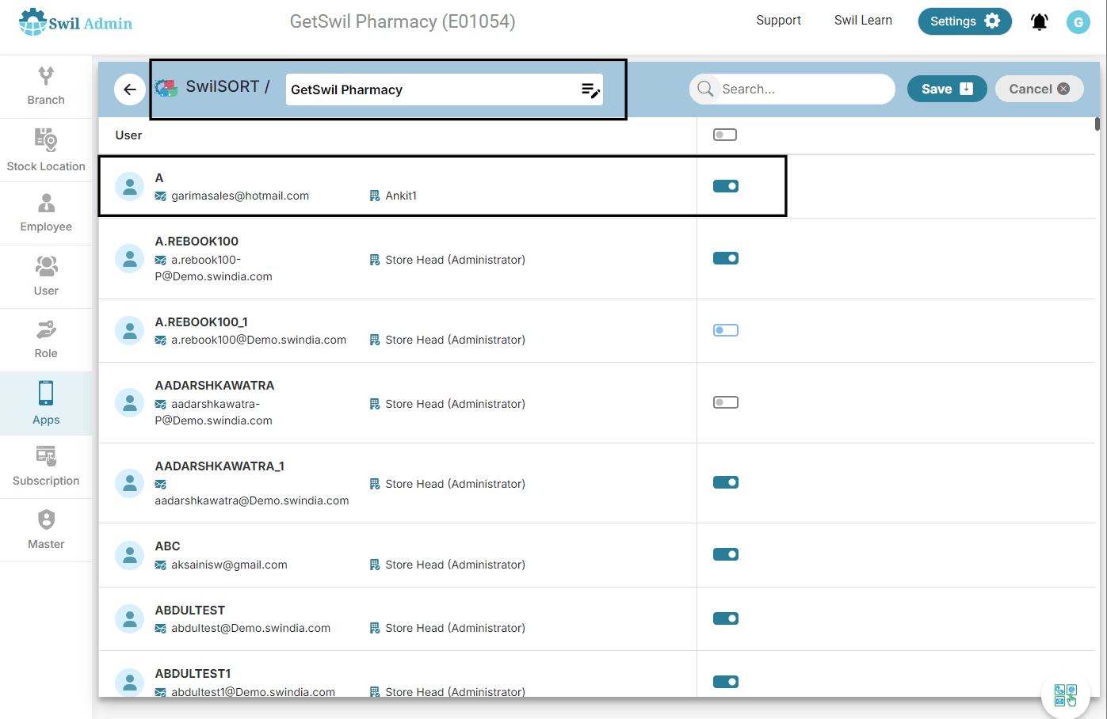Open Subscription in the sidebar
Viewport: 1107px width, 719px height.
pyautogui.click(x=46, y=467)
